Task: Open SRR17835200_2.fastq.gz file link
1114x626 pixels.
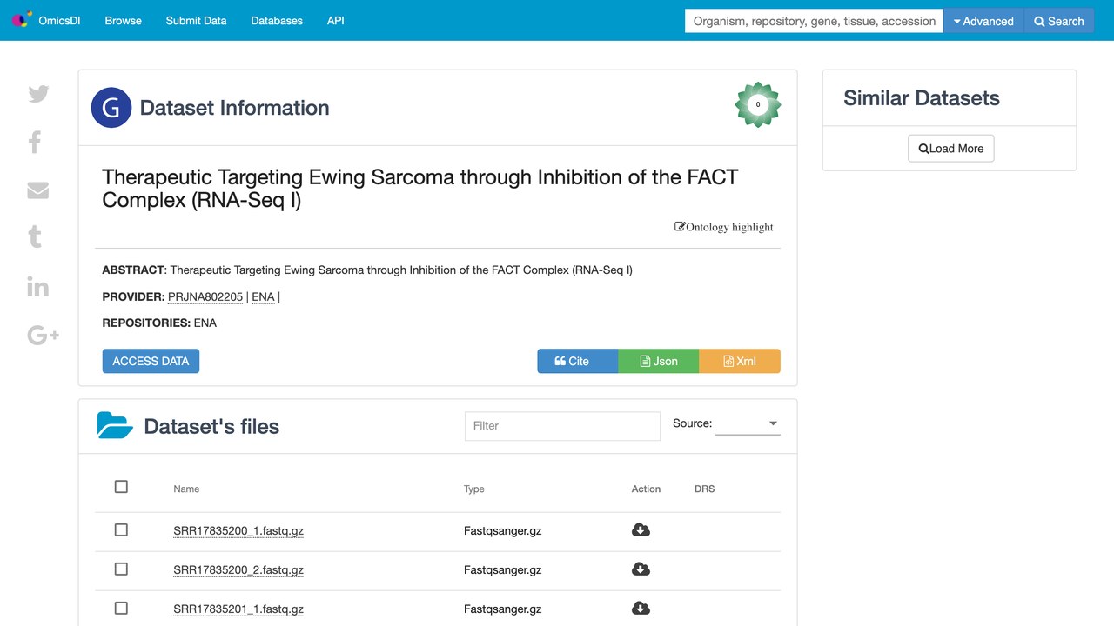Action: tap(238, 570)
